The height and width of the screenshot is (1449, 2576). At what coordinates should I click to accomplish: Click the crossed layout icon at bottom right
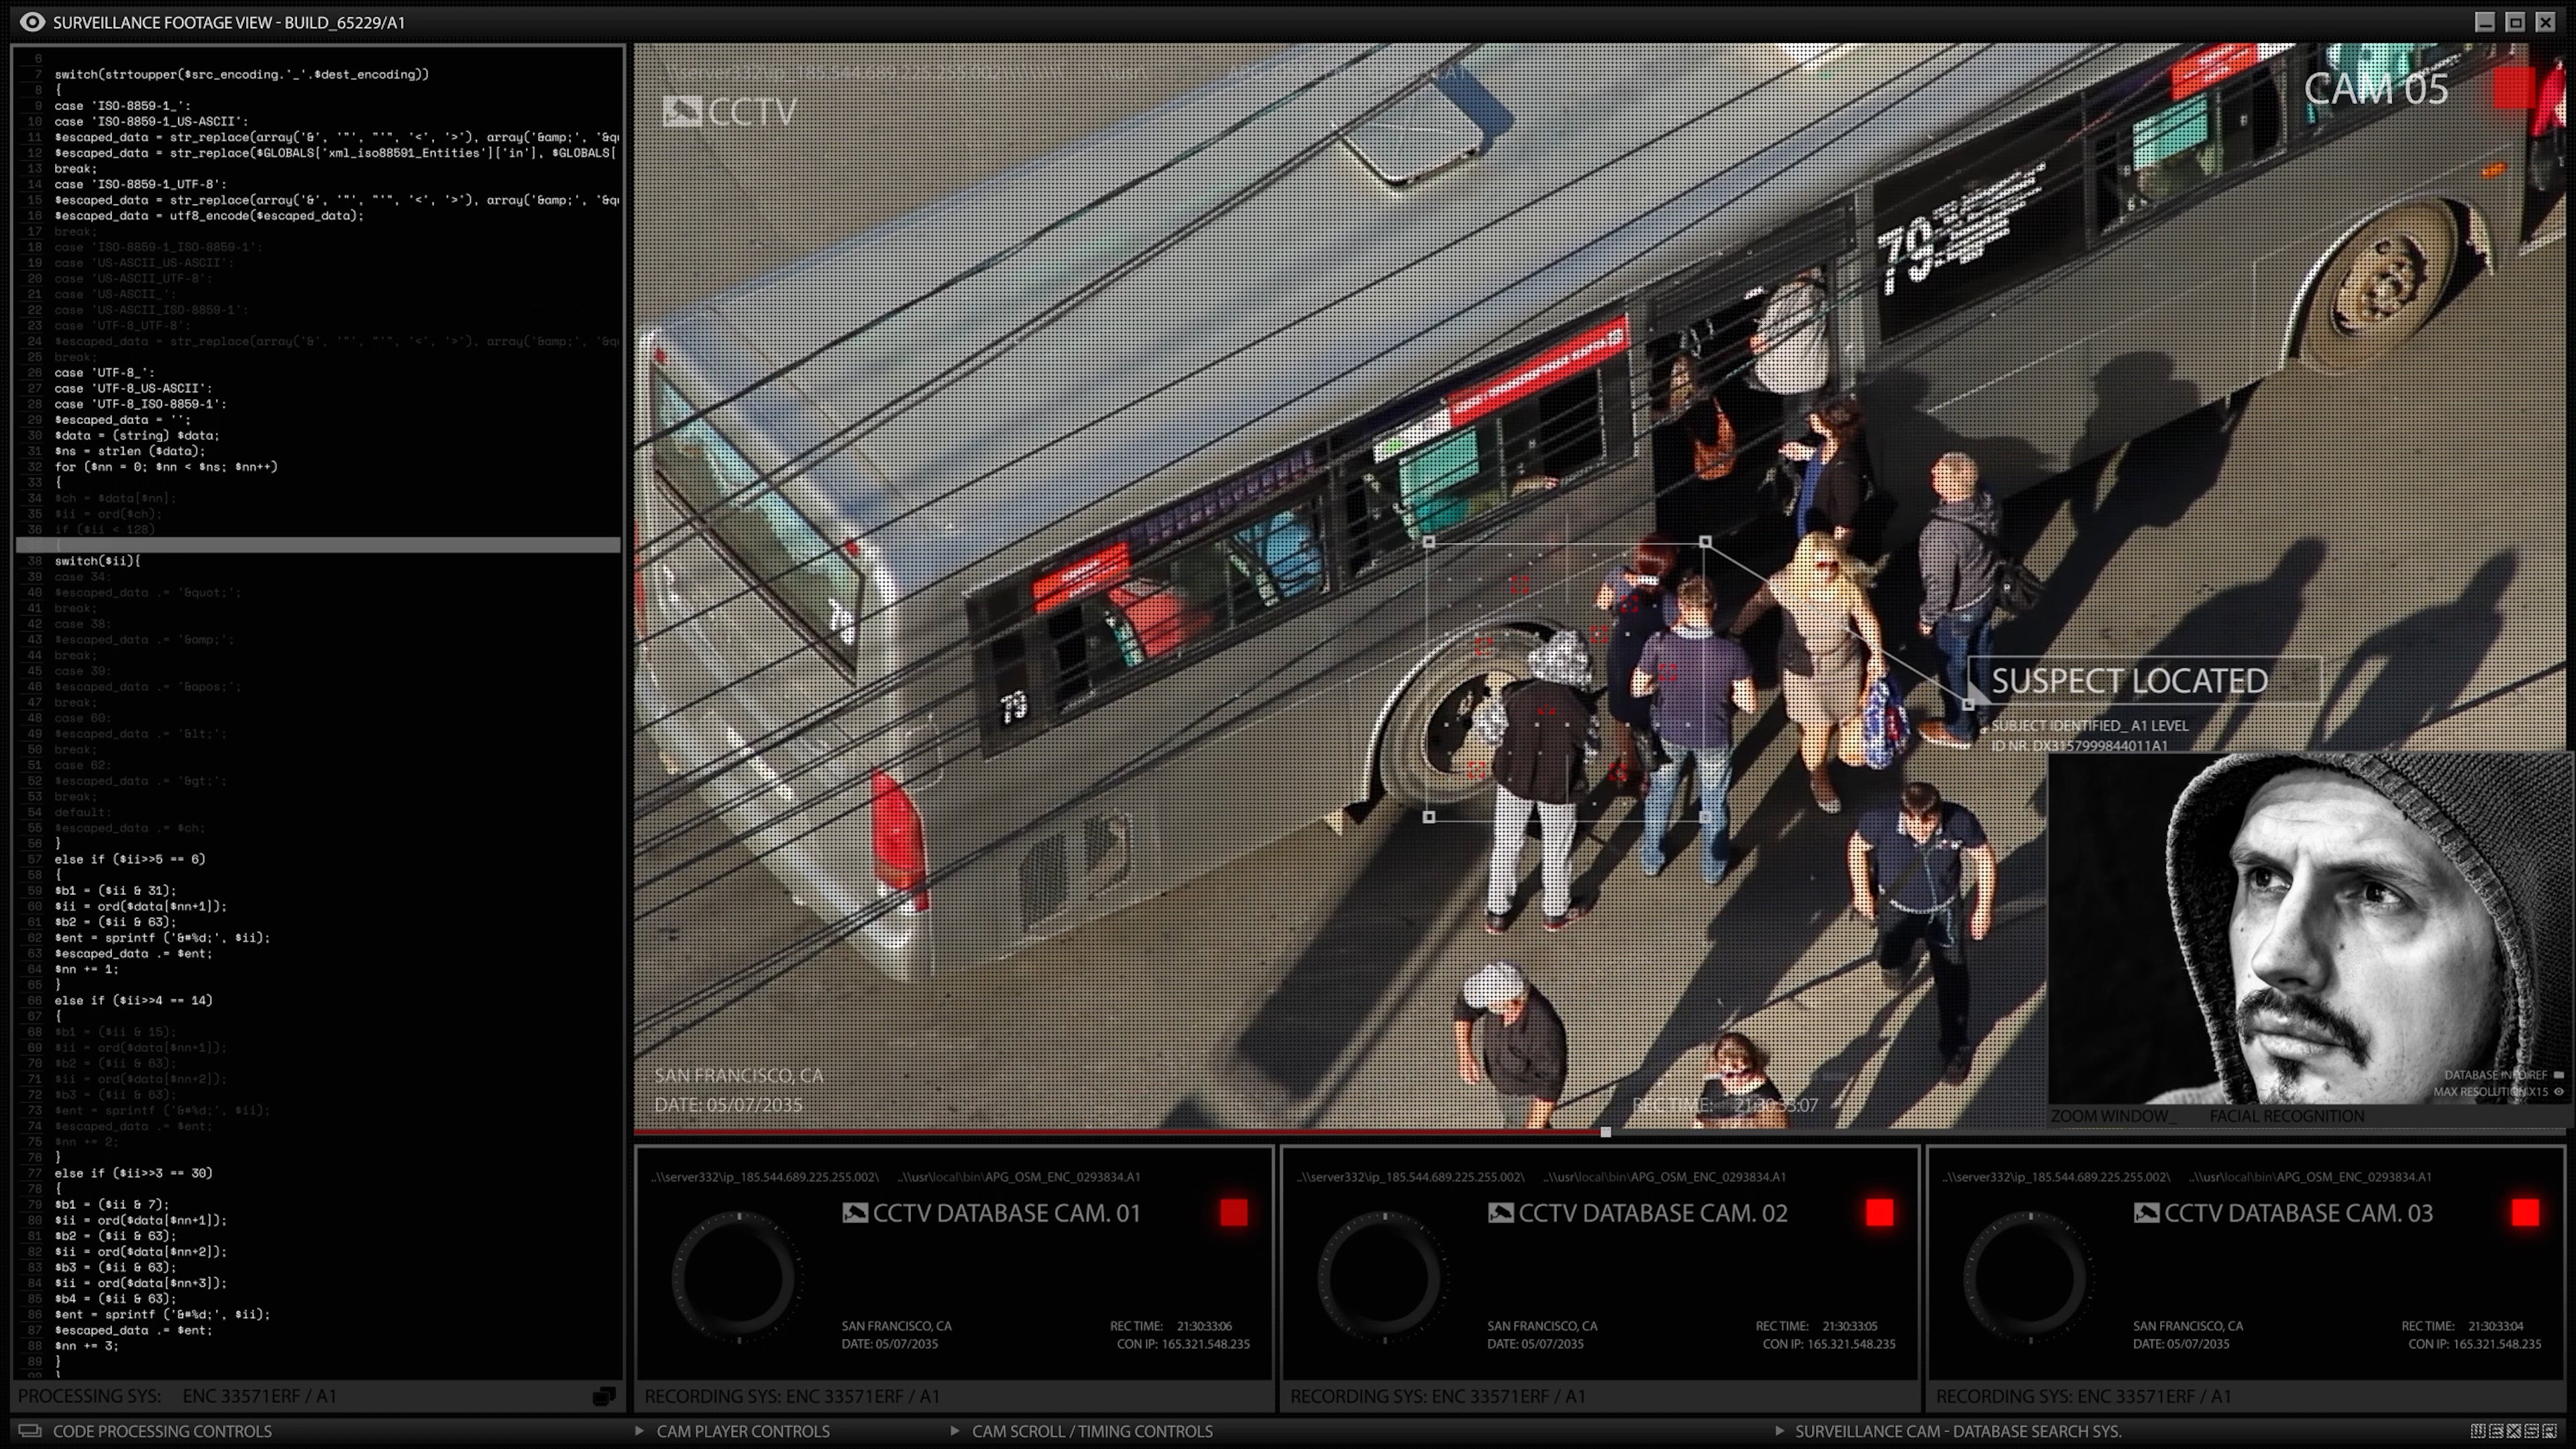(2514, 1431)
